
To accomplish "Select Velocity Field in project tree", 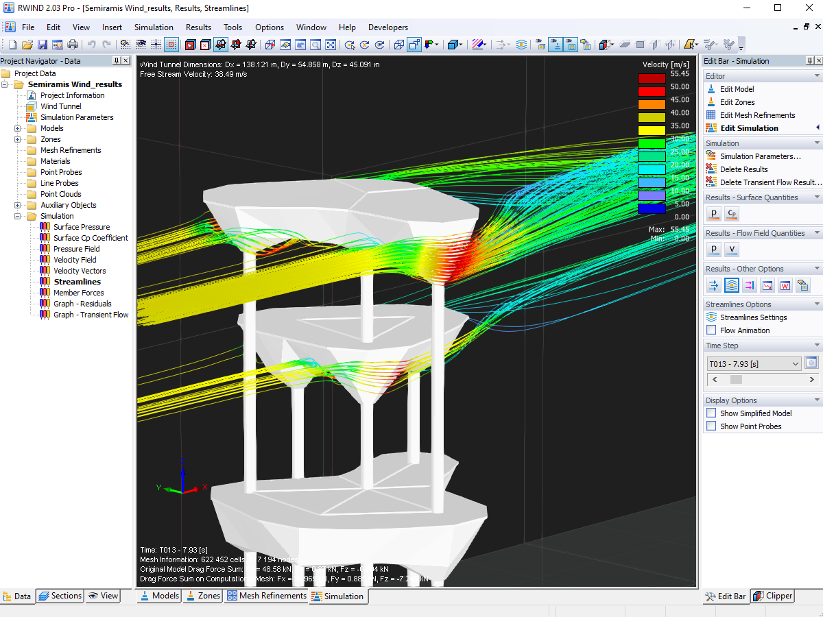I will (x=75, y=260).
